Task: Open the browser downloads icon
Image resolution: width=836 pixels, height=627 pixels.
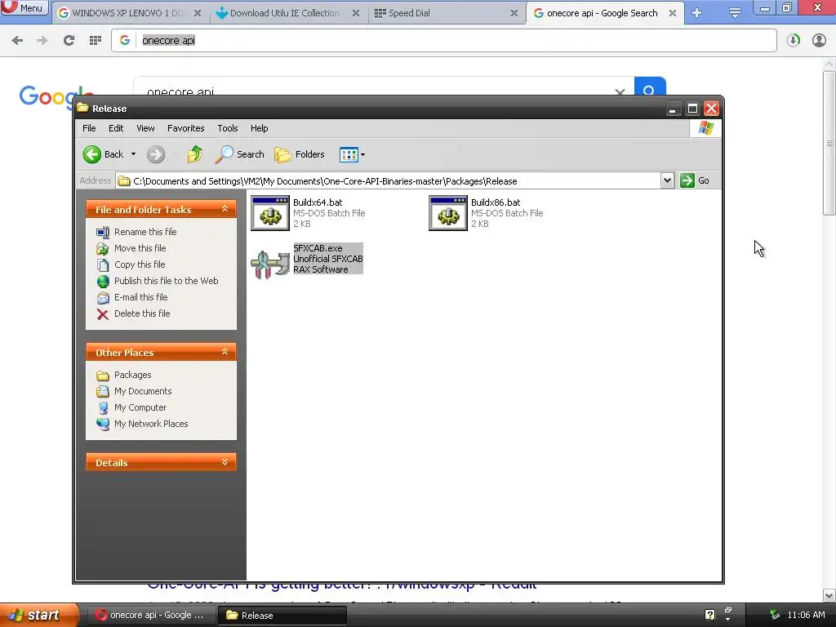Action: pos(793,40)
